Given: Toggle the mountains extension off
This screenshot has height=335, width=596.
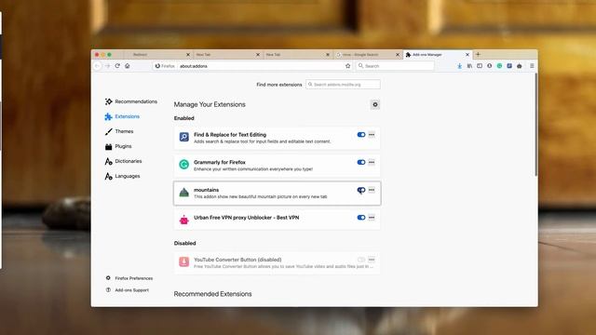Looking at the screenshot, I should [361, 190].
